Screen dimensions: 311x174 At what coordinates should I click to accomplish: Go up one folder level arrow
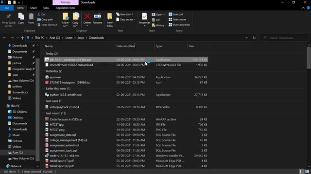[x=22, y=38]
